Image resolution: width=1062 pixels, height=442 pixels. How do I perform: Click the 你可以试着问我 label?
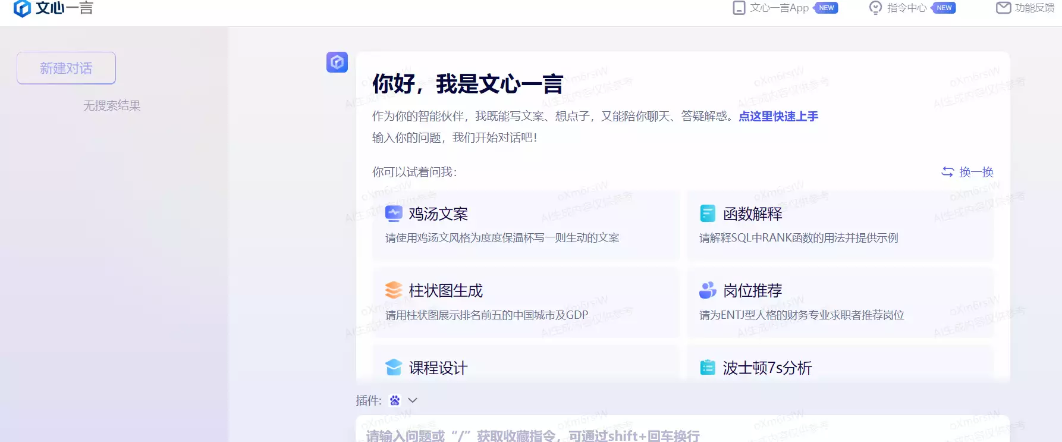click(414, 172)
